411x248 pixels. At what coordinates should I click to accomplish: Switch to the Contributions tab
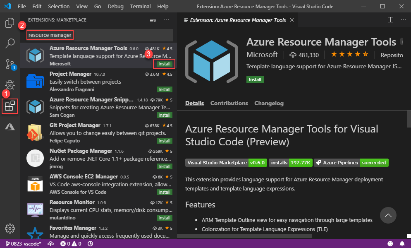coord(229,103)
